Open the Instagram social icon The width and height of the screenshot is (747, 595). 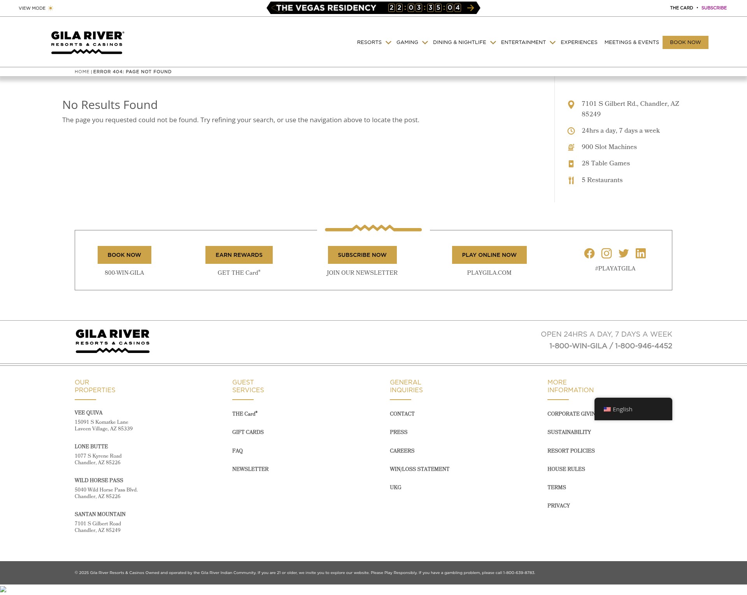607,253
